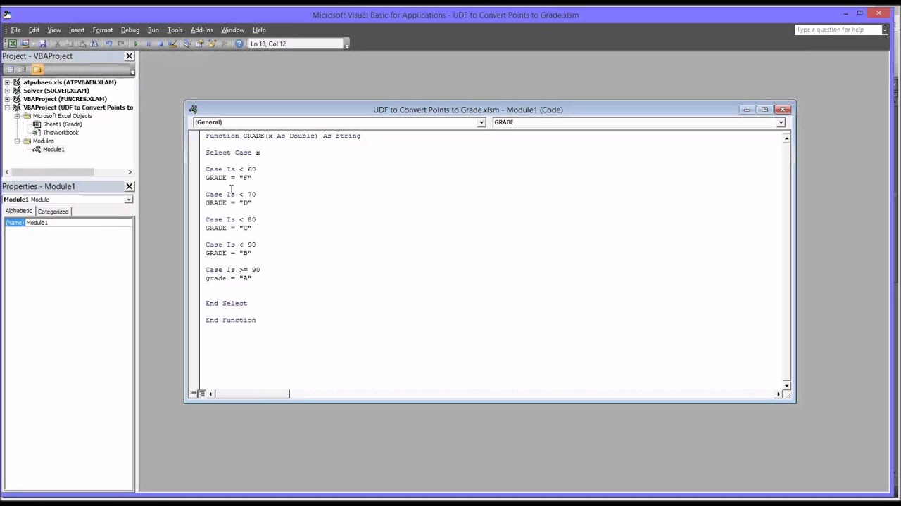The width and height of the screenshot is (901, 506).
Task: Close the Properties - Module1 panel
Action: click(x=129, y=186)
